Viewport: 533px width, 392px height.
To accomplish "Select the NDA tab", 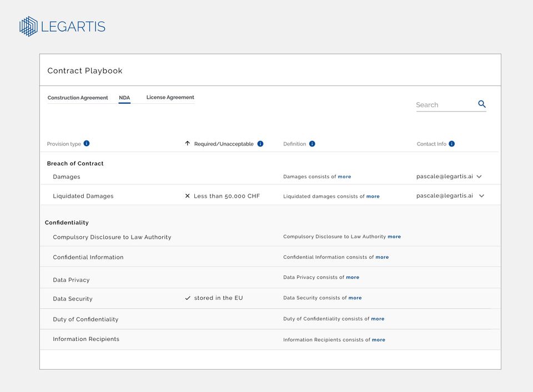I will [x=124, y=98].
